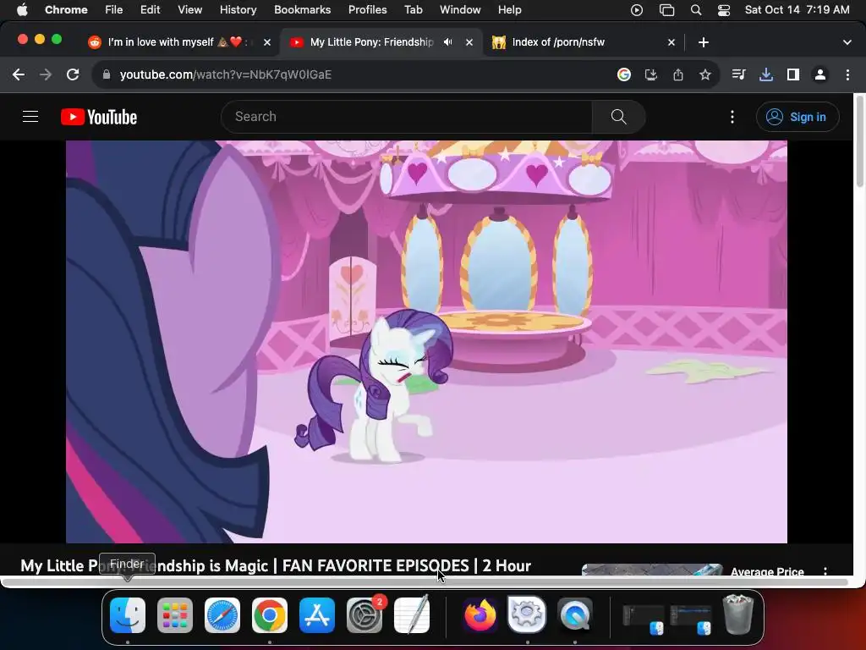Toggle Chrome side panel
Image resolution: width=866 pixels, height=650 pixels.
[793, 74]
